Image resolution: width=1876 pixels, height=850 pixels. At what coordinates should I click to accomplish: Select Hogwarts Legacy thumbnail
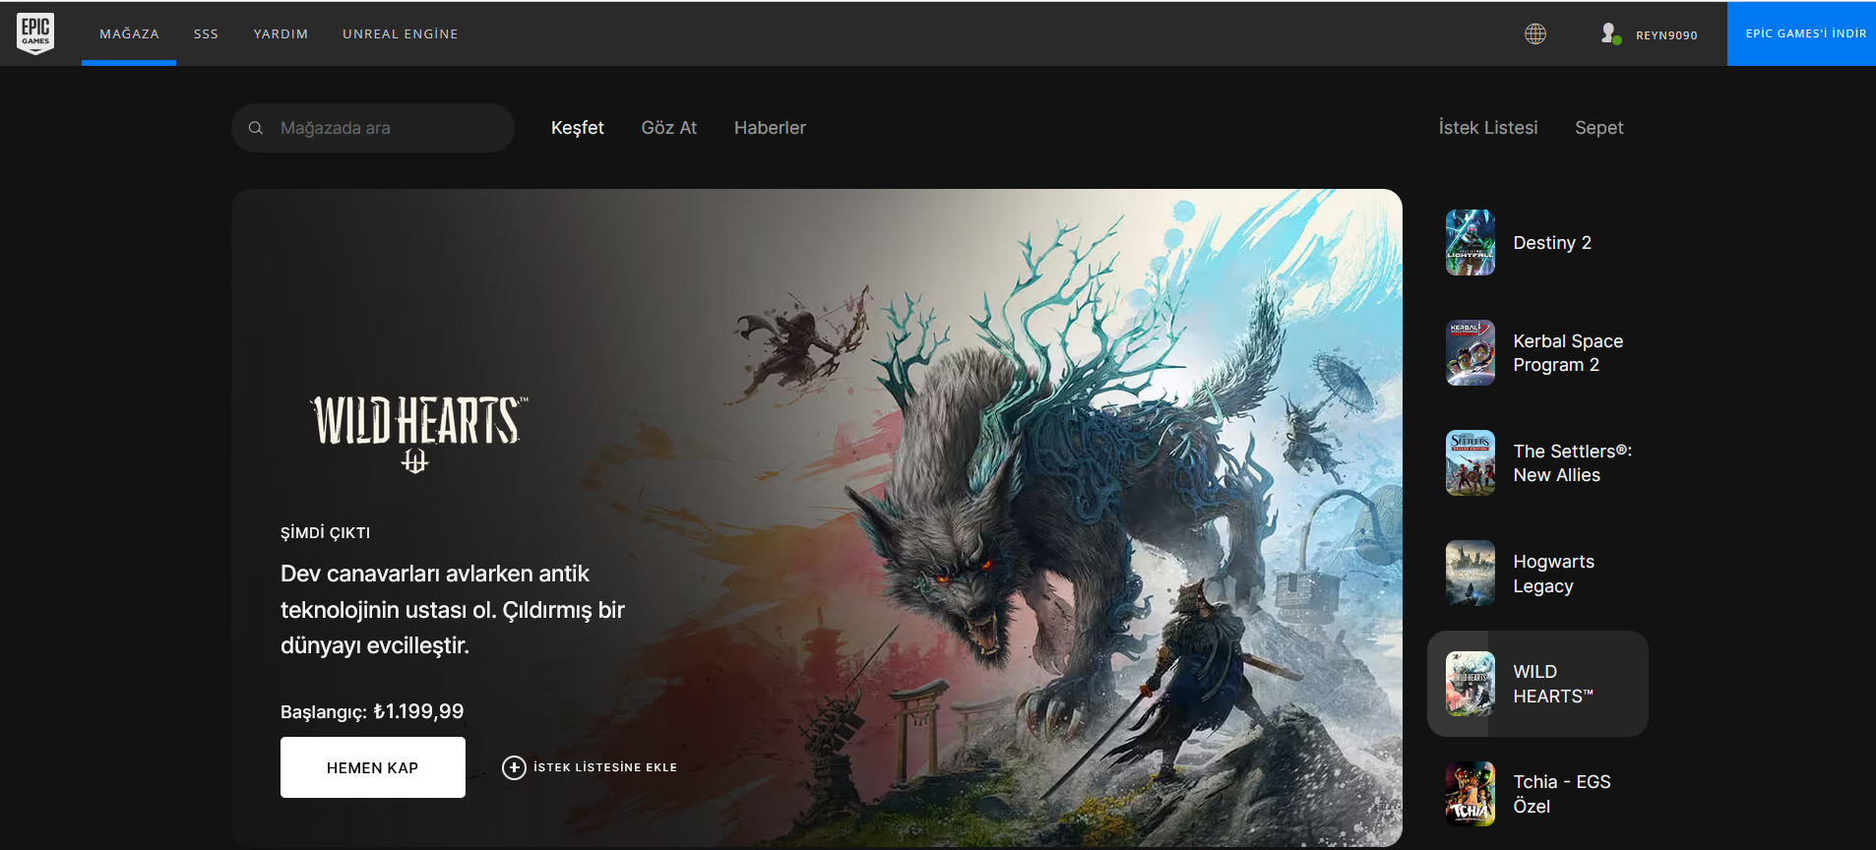pos(1470,573)
